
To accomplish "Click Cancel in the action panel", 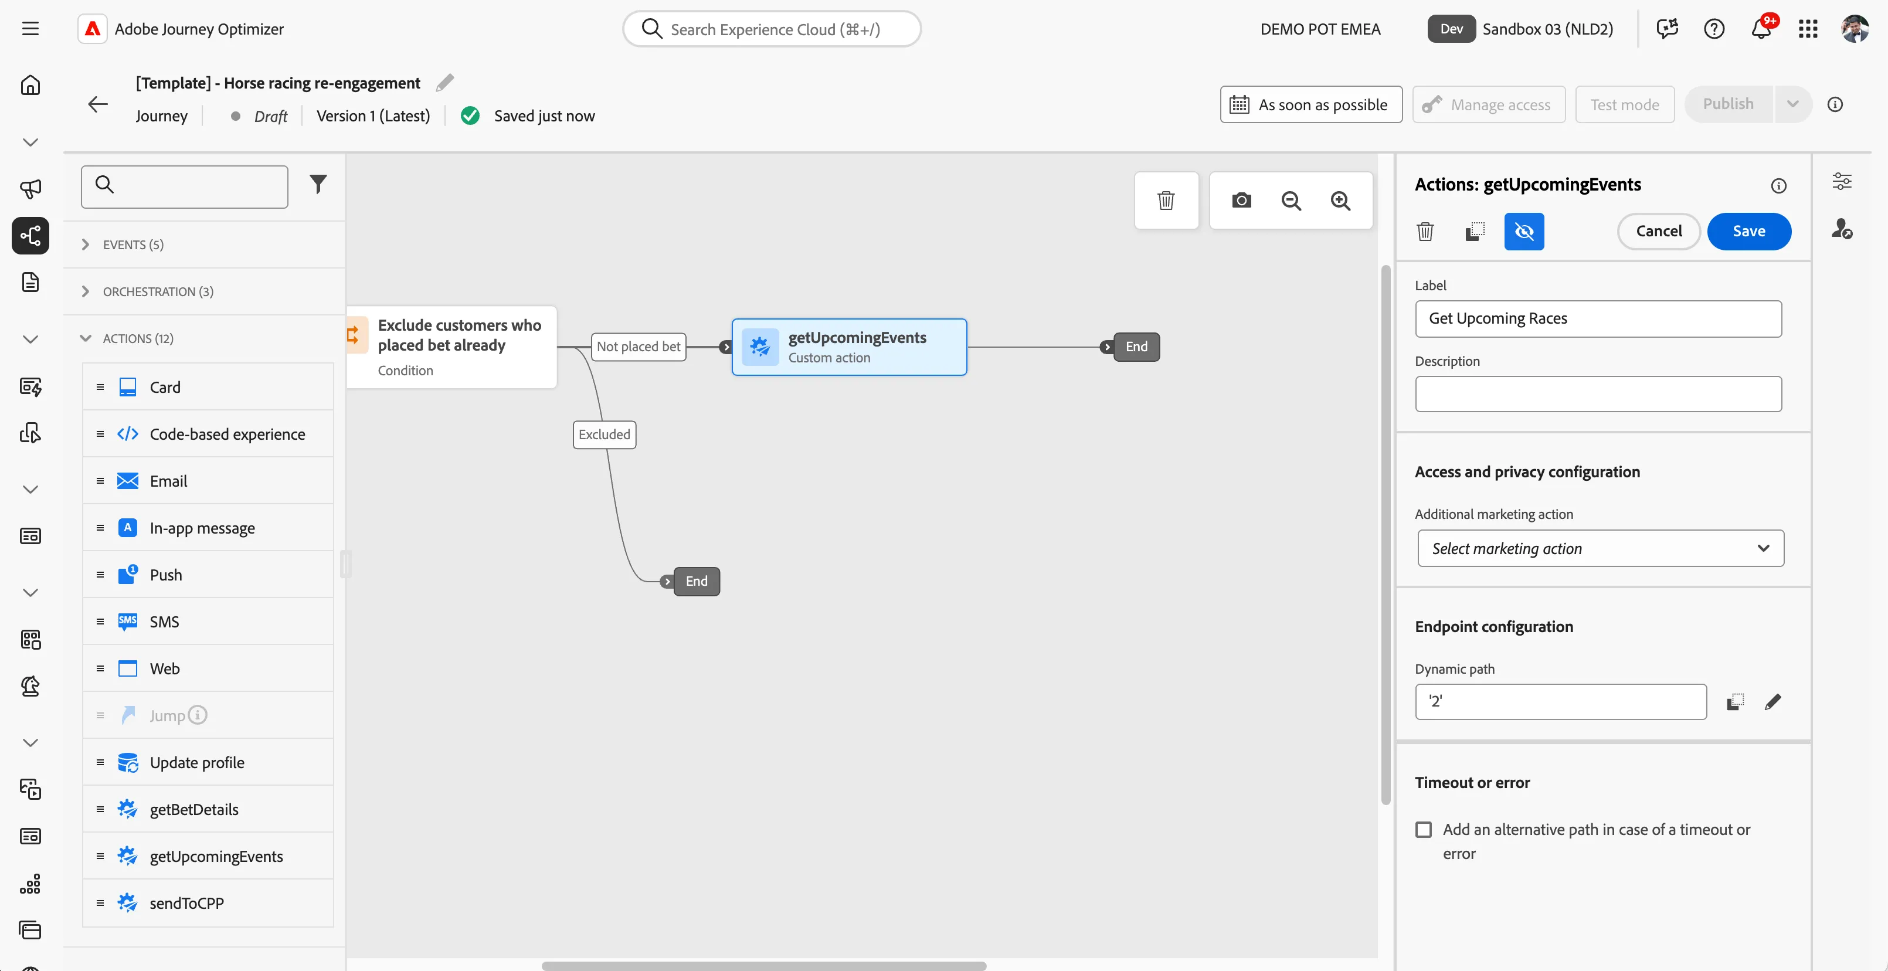I will pyautogui.click(x=1659, y=232).
